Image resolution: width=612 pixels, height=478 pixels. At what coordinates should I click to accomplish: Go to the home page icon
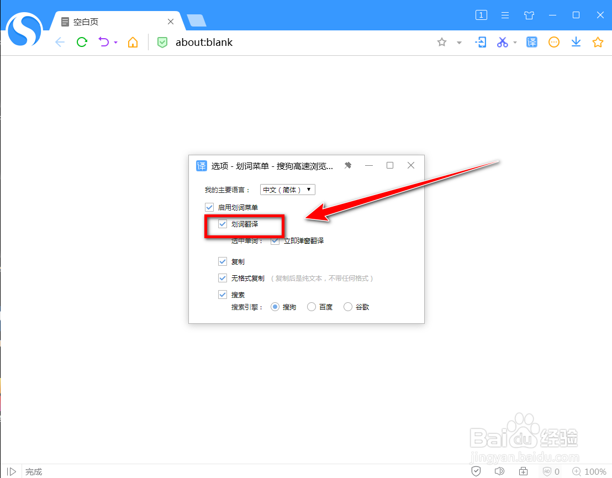click(x=133, y=42)
